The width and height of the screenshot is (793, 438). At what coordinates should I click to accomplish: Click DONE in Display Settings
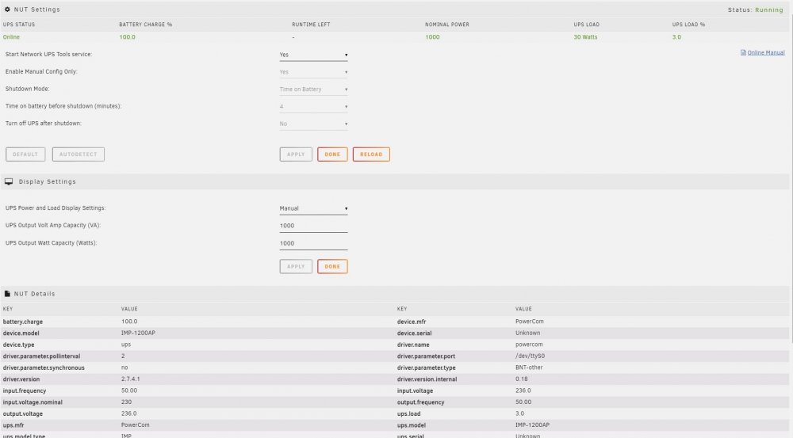[332, 266]
